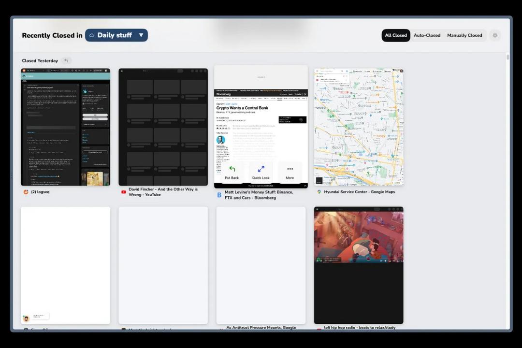
Task: Click the David Fincher YouTube title link
Action: coord(163,192)
